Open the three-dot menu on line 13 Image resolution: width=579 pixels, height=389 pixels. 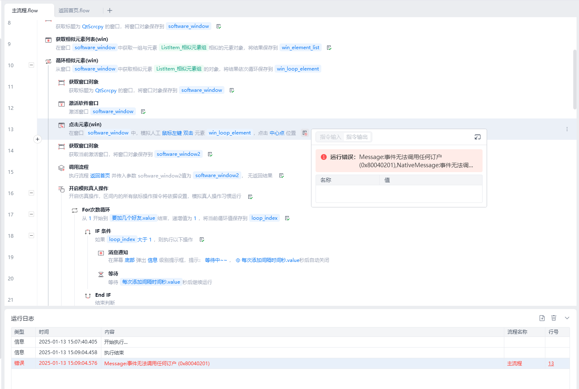pyautogui.click(x=567, y=129)
